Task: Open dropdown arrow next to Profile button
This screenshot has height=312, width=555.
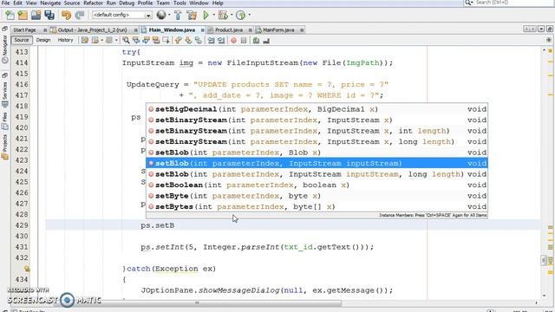Action: coord(249,15)
